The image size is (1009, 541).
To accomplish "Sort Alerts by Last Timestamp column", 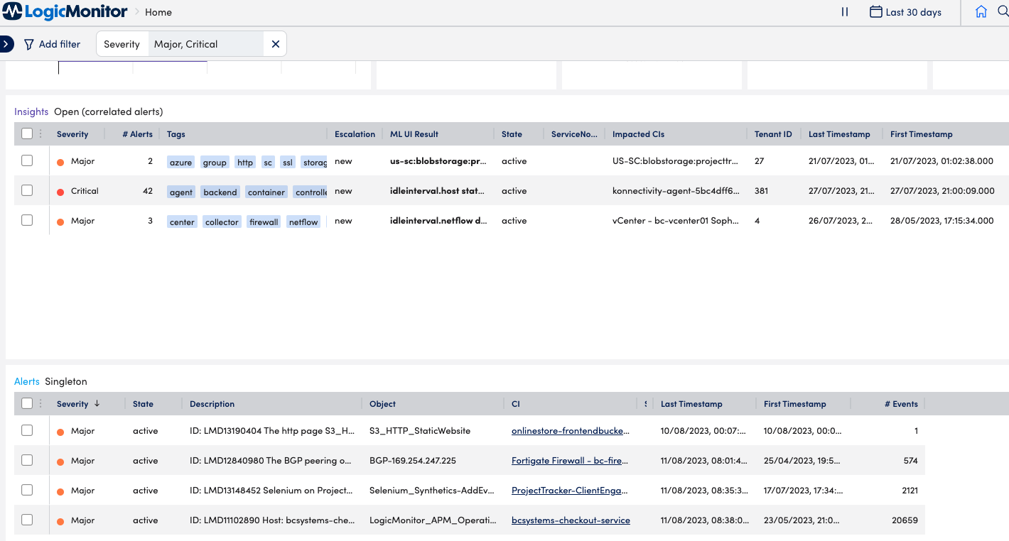I will [x=691, y=404].
